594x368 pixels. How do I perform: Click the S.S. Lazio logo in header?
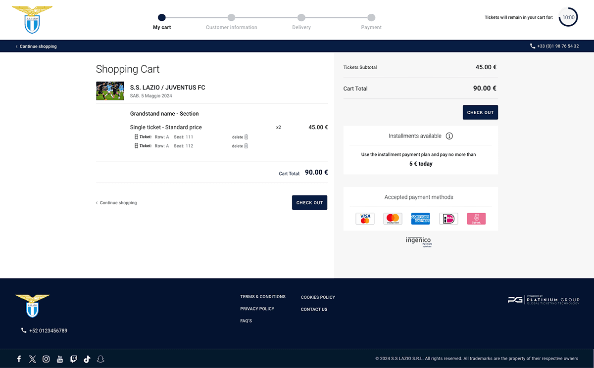32,19
